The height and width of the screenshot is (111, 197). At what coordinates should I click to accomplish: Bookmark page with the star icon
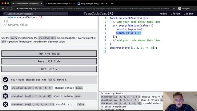point(174,9)
